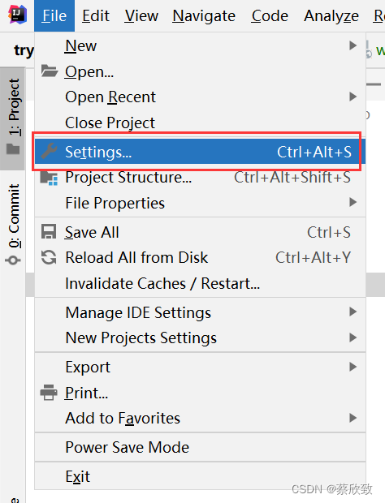
Task: Click the printer icon beside Print
Action: click(x=49, y=393)
